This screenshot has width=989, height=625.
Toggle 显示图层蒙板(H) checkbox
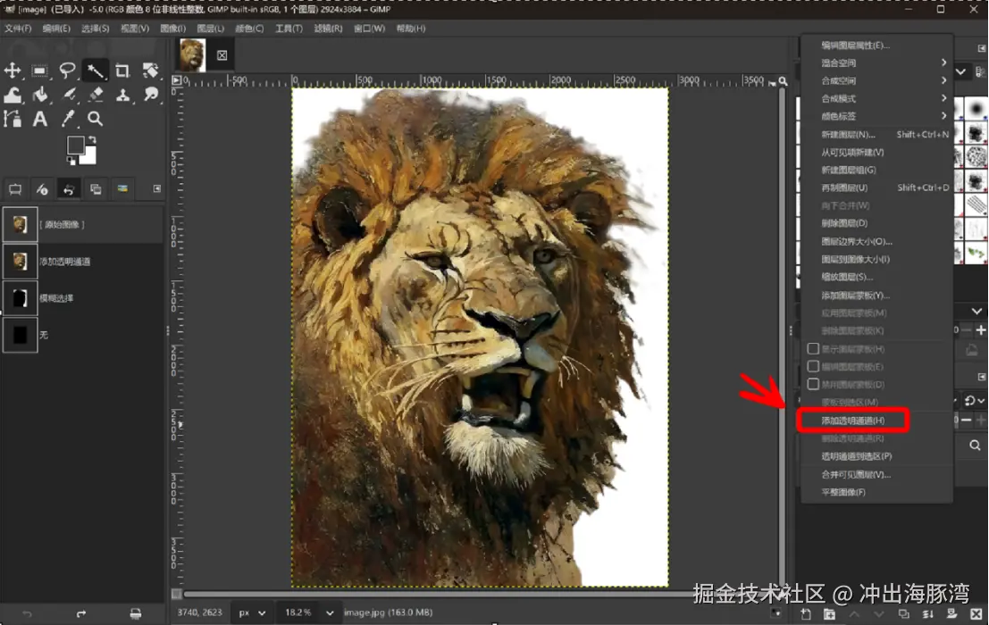813,348
